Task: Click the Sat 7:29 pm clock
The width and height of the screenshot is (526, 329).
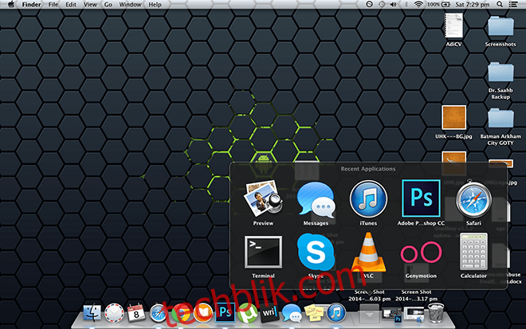Action: [472, 4]
